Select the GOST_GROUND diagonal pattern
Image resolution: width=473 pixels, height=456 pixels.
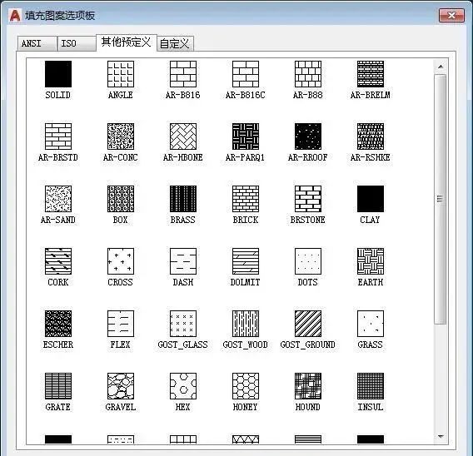pyautogui.click(x=308, y=324)
